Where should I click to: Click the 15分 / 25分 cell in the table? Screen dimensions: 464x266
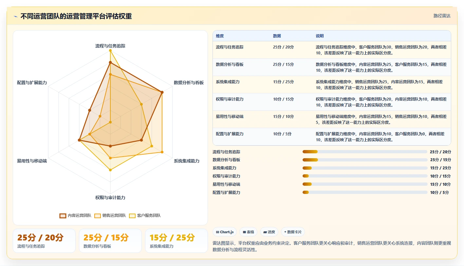283,82
